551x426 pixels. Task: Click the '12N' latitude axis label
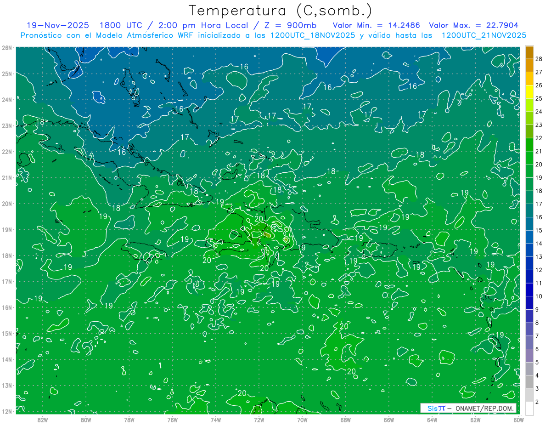[x=6, y=411]
